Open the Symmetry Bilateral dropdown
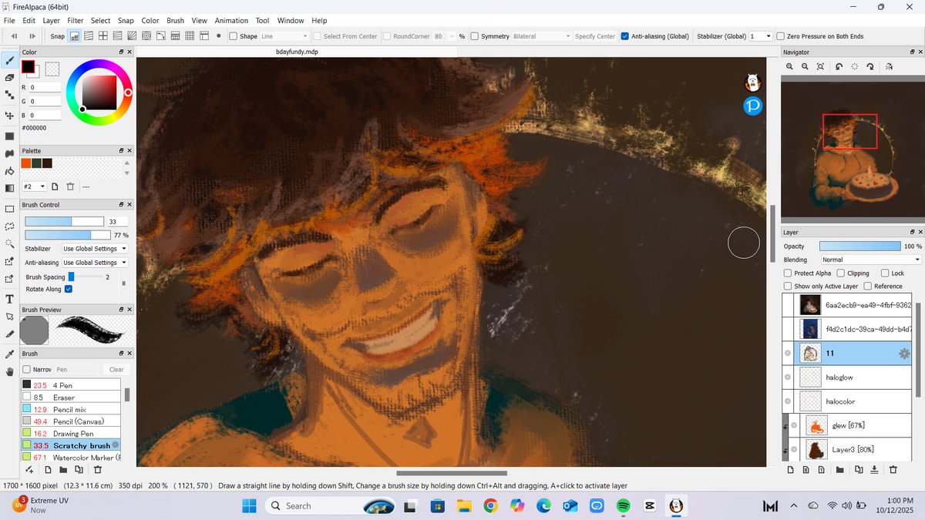925x520 pixels. (542, 36)
